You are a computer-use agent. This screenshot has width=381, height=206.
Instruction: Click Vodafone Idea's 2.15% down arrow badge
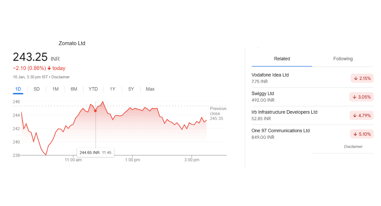tap(362, 78)
